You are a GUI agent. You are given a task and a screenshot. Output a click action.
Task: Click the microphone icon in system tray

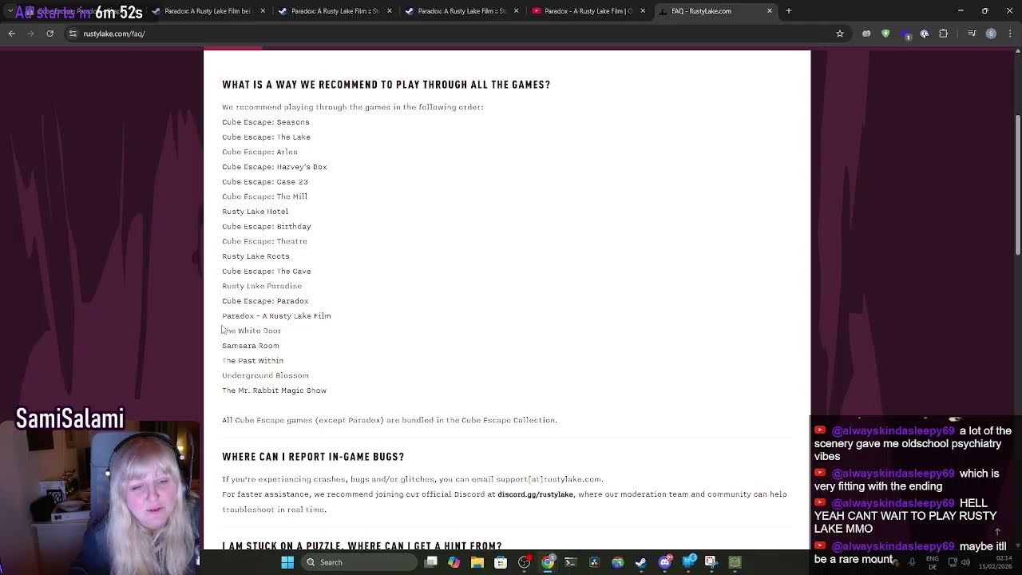click(911, 562)
